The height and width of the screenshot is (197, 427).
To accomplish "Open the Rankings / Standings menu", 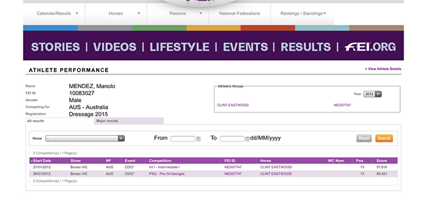I will 303,13.
